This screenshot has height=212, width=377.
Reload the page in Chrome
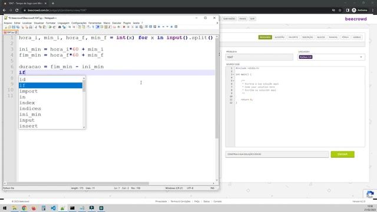tap(17, 11)
